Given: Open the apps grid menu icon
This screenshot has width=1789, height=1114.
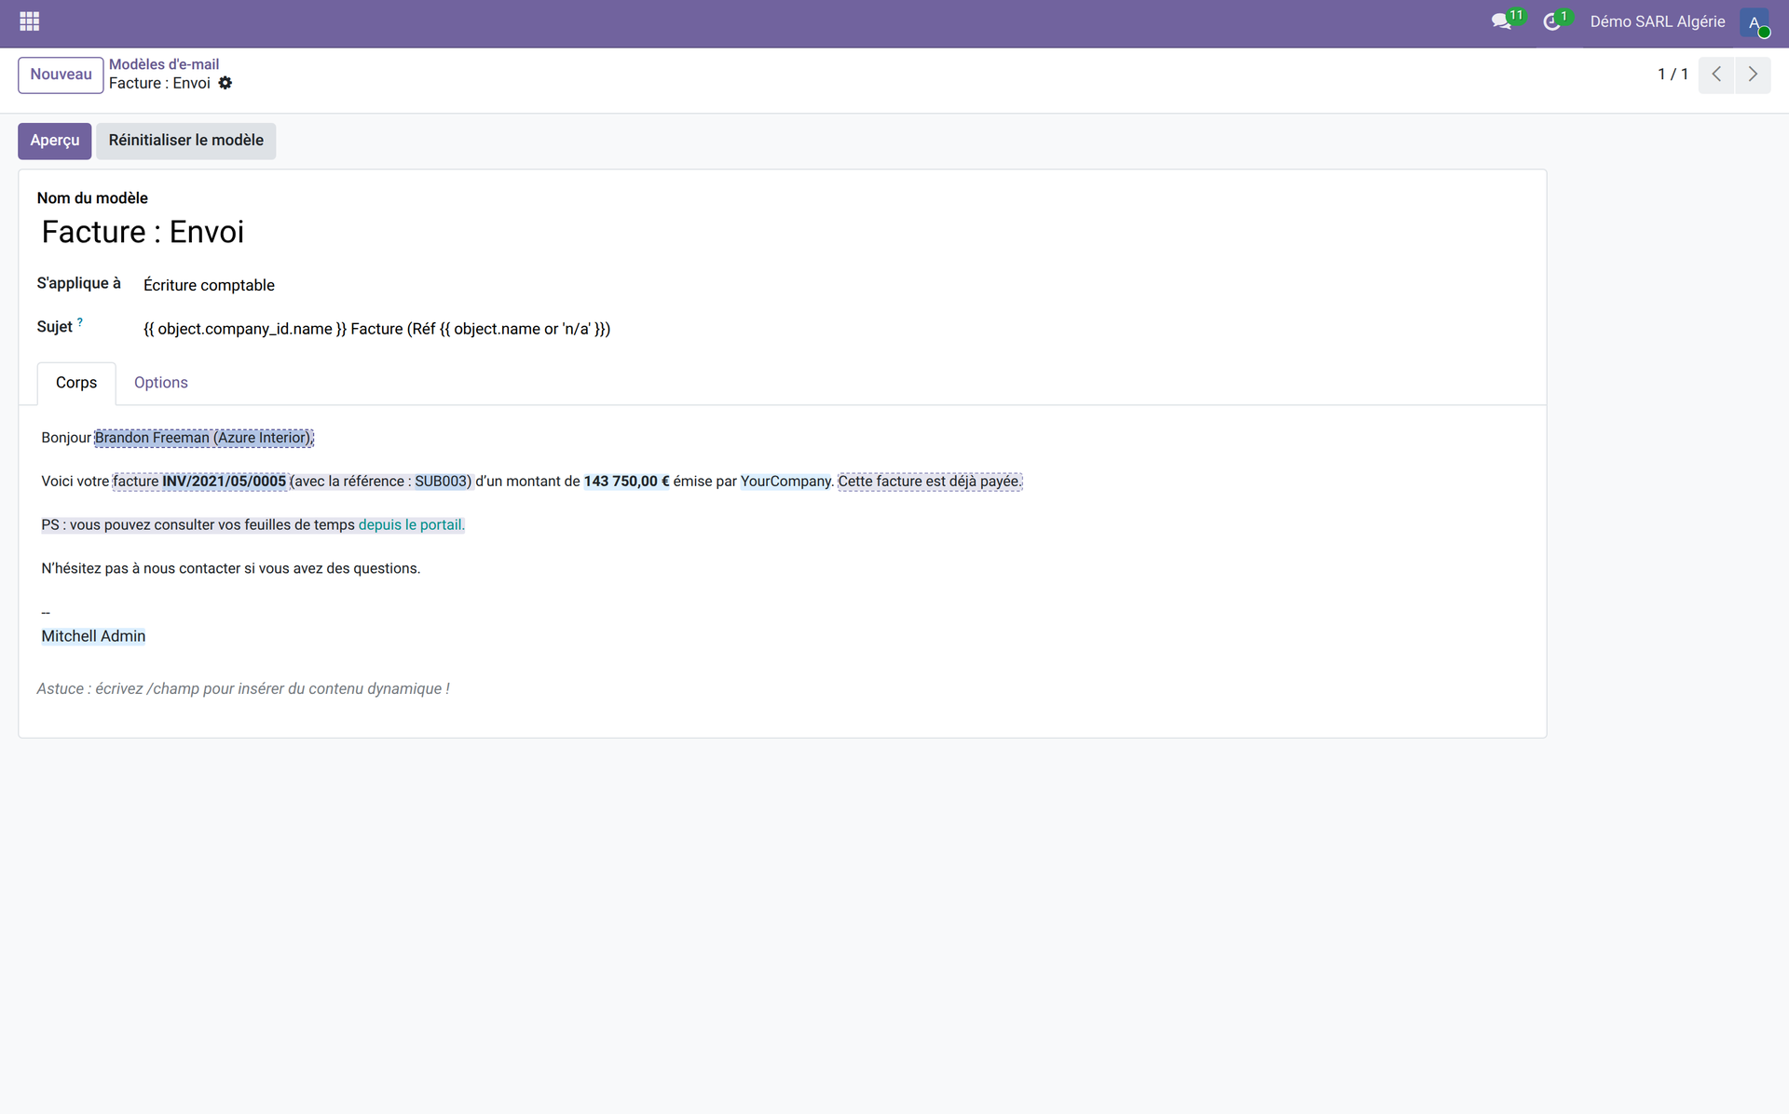Looking at the screenshot, I should tap(29, 21).
